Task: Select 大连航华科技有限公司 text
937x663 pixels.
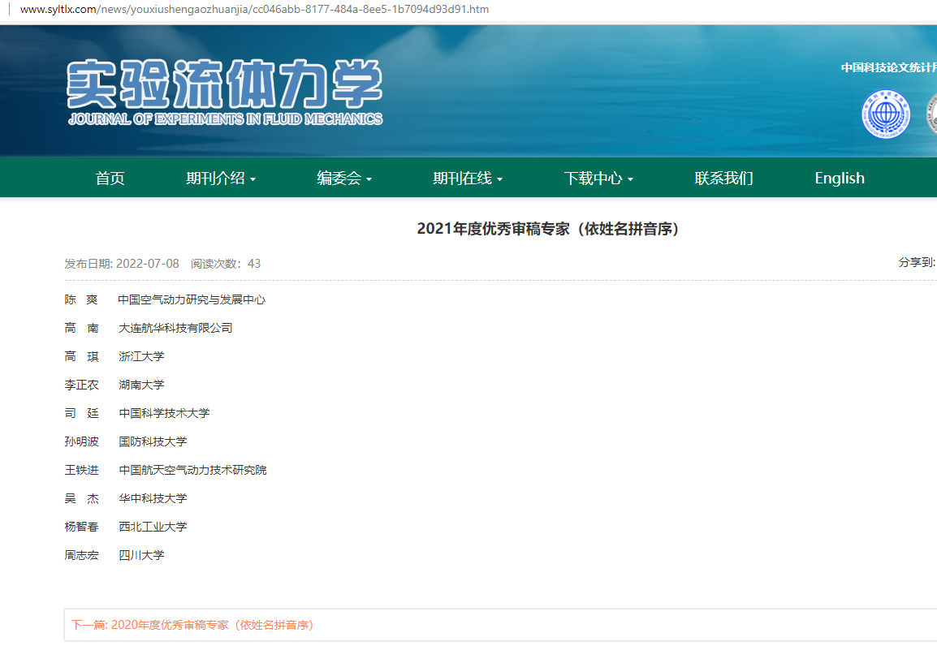Action: [175, 328]
